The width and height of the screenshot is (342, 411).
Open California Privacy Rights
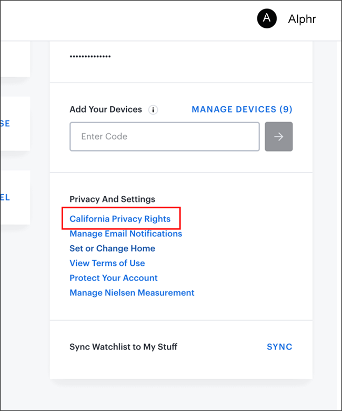click(120, 219)
